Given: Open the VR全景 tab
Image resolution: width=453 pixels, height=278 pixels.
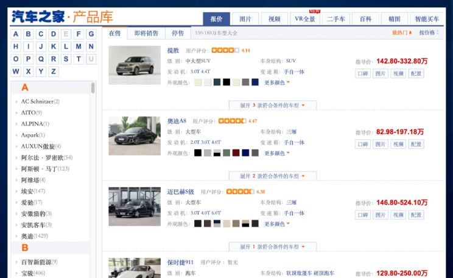Looking at the screenshot, I should pos(305,19).
